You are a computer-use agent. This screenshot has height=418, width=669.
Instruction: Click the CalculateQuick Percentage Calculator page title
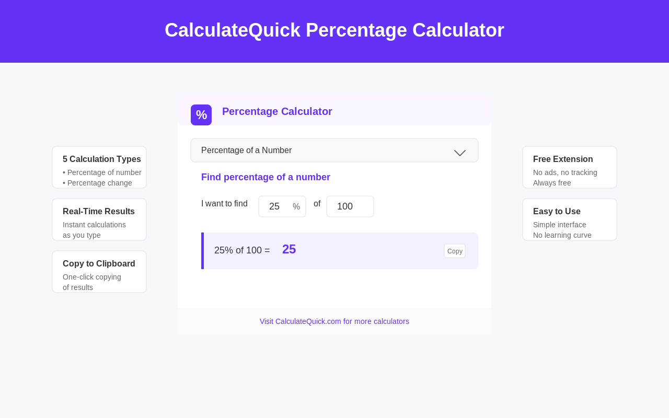coord(334,30)
